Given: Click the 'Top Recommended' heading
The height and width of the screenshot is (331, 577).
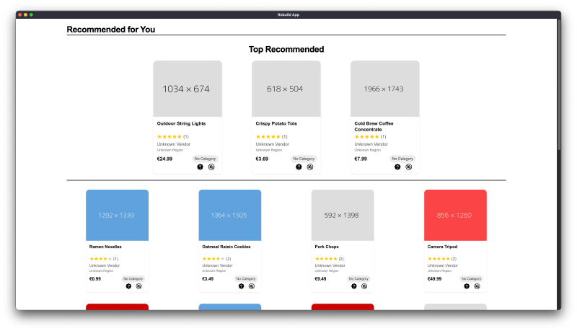Looking at the screenshot, I should coord(286,49).
